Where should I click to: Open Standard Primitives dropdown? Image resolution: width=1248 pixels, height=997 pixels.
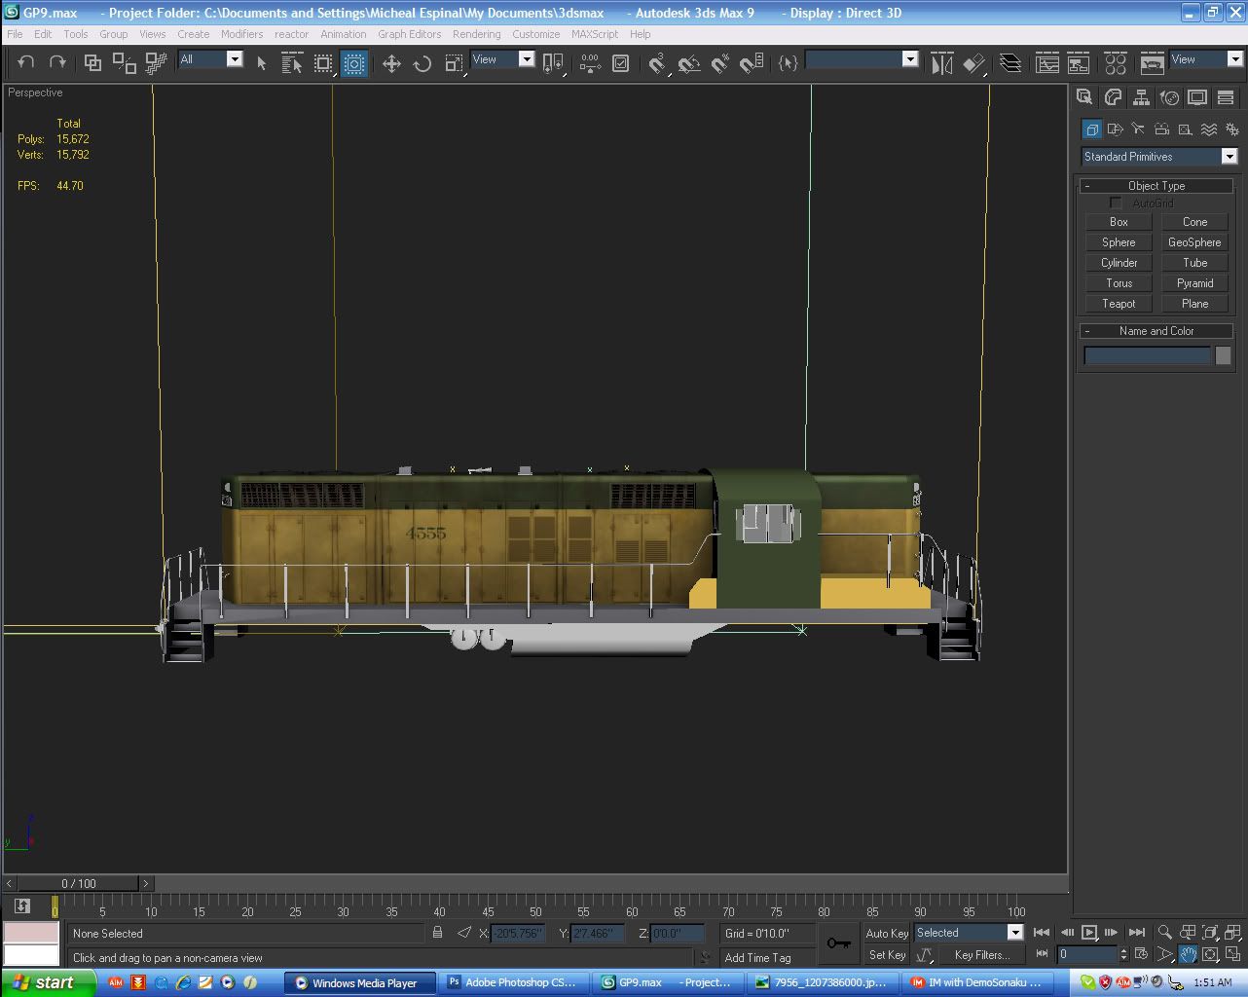pyautogui.click(x=1159, y=157)
